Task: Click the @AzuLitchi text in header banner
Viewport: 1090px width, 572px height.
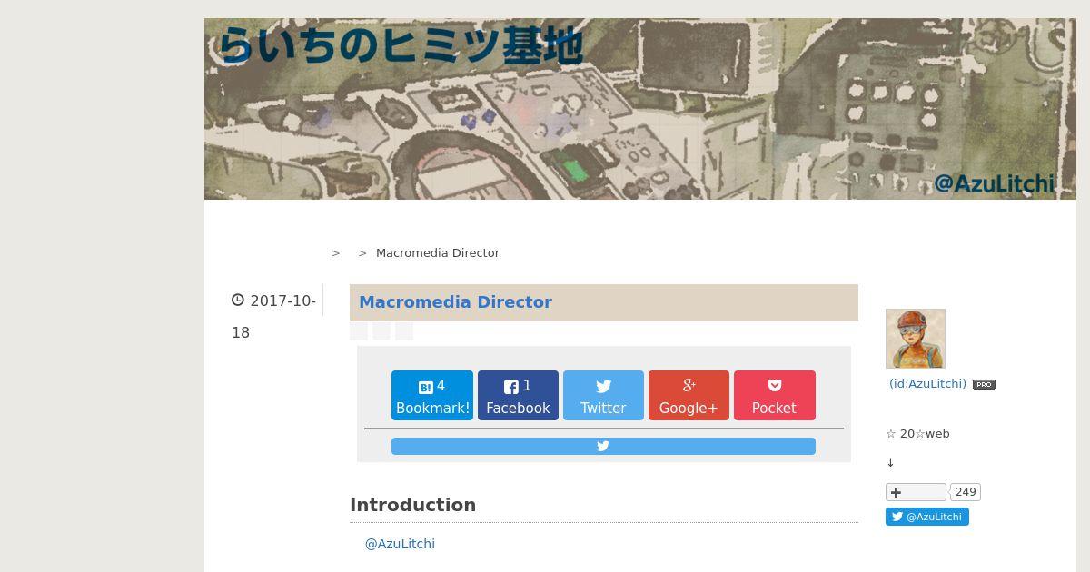Action: 995,183
